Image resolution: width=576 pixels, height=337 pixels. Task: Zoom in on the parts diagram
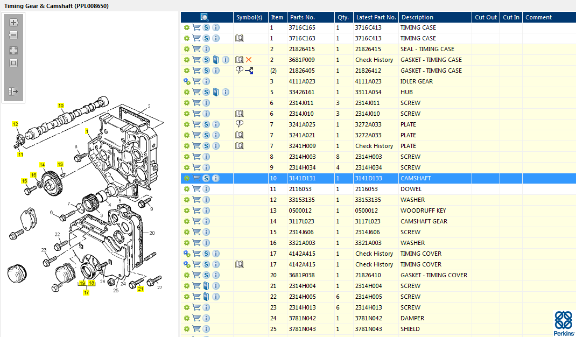(x=13, y=23)
